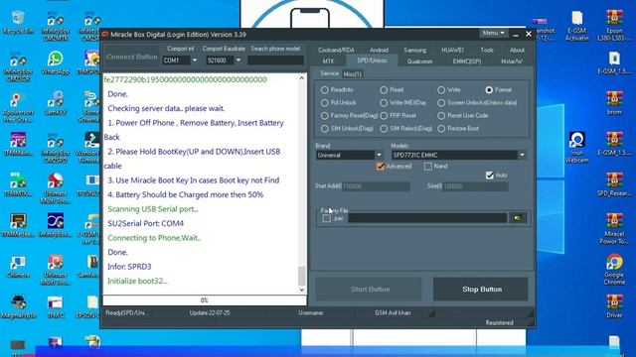636x357 pixels.
Task: Switch to the Samsung tab
Action: click(x=414, y=51)
